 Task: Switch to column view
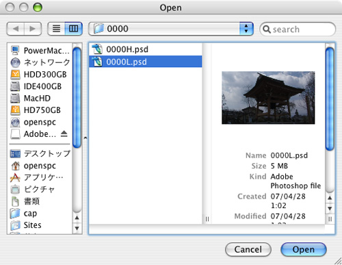pyautogui.click(x=74, y=29)
